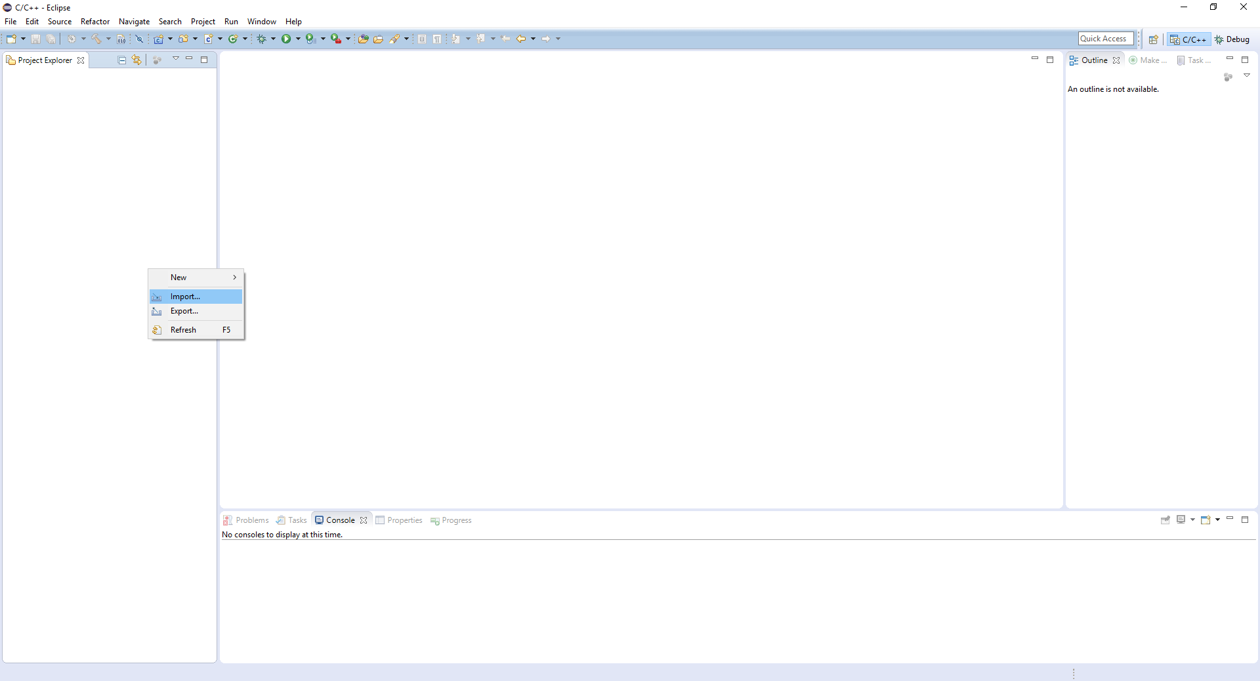Screen dimensions: 1260x681
Task: Click the Run (green play) toolbar icon
Action: click(x=286, y=39)
